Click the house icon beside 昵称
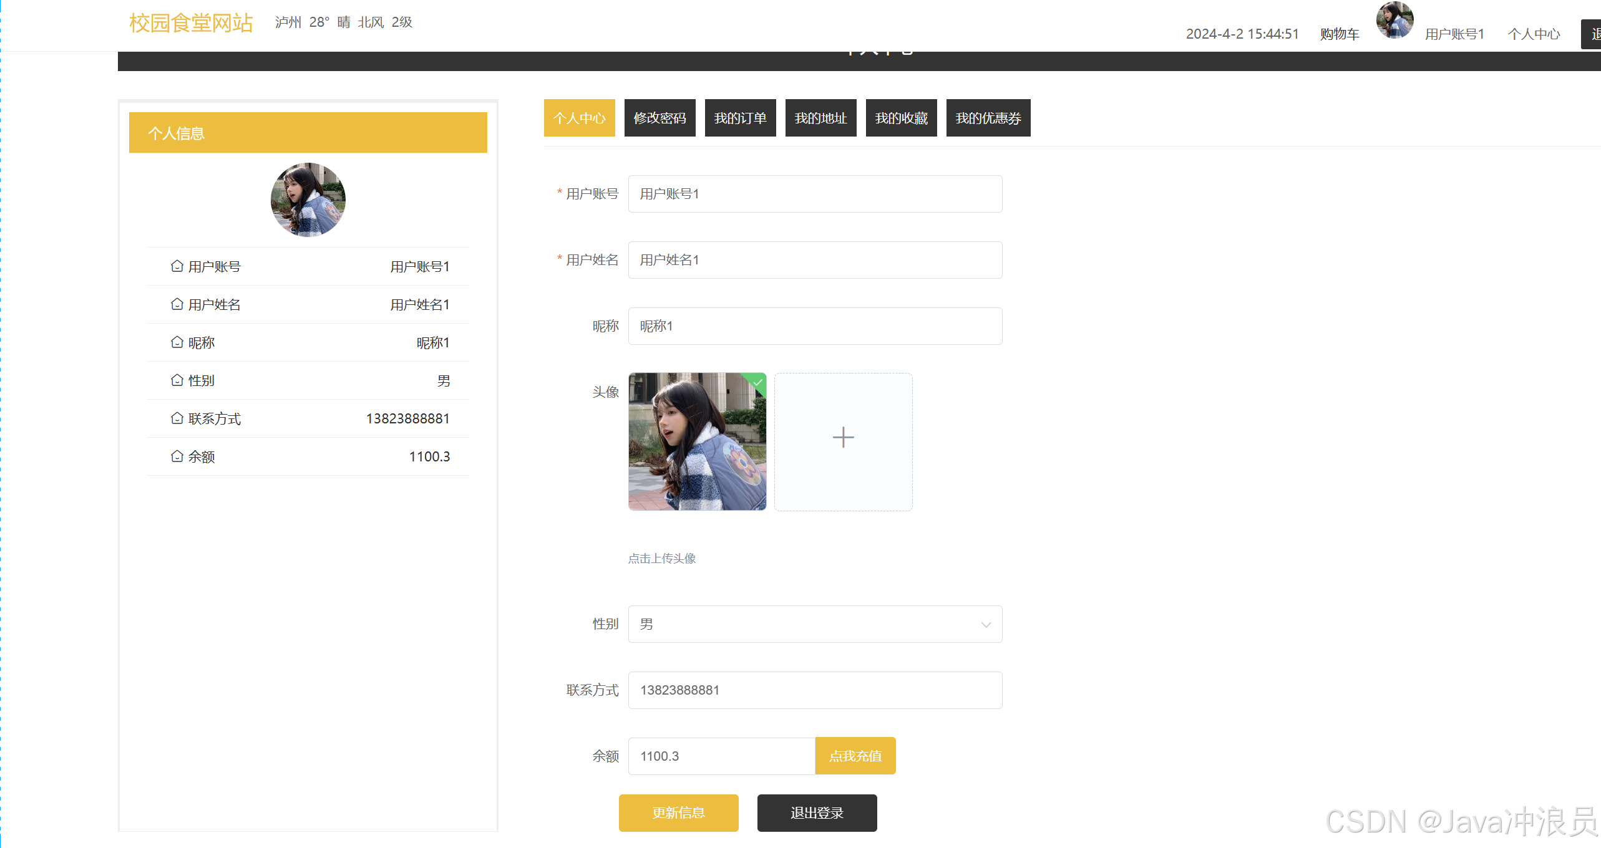Viewport: 1601px width, 848px height. 177,342
